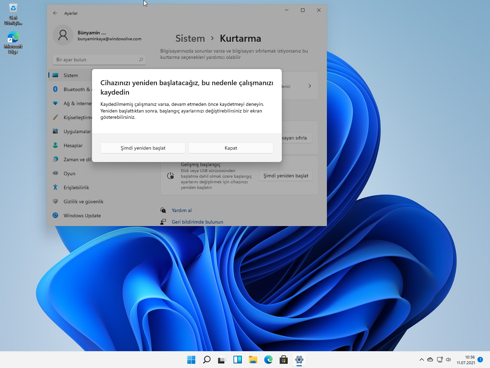Click the Windows Update sync icon

55,215
